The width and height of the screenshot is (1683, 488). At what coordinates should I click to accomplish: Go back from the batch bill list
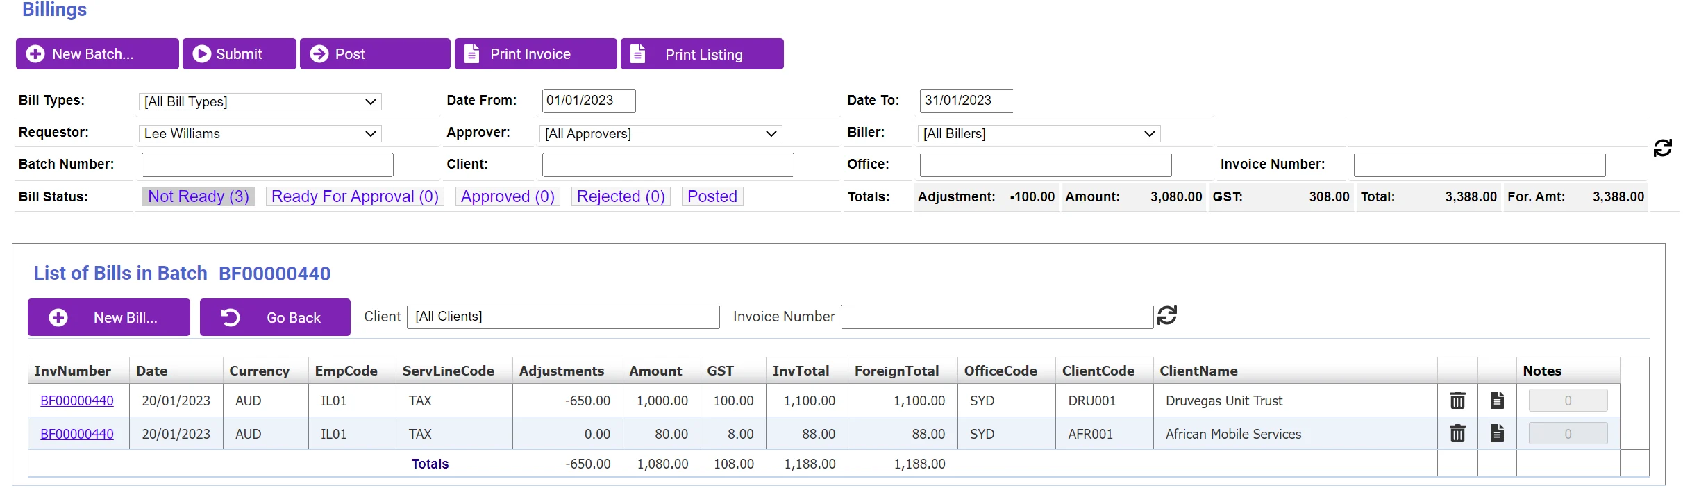pos(275,317)
